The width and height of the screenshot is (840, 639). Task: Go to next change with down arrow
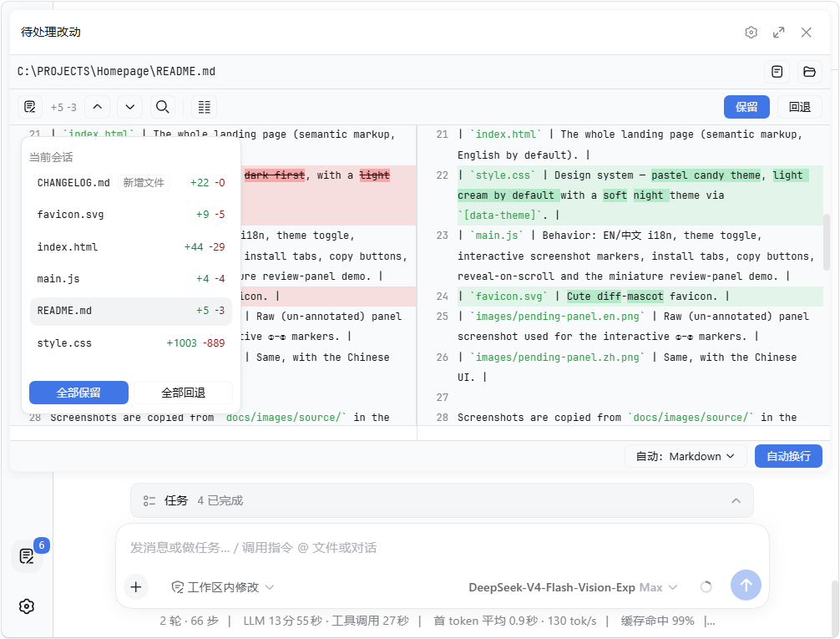click(x=129, y=107)
